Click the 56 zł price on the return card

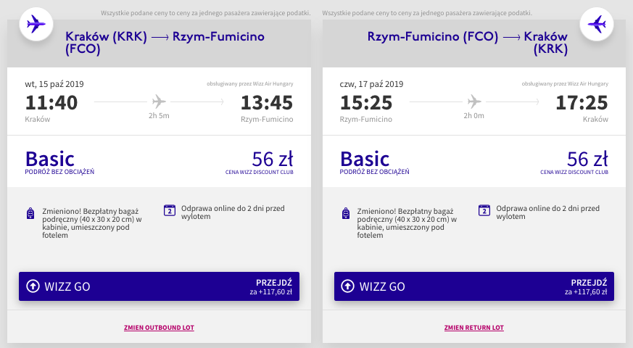(x=587, y=159)
